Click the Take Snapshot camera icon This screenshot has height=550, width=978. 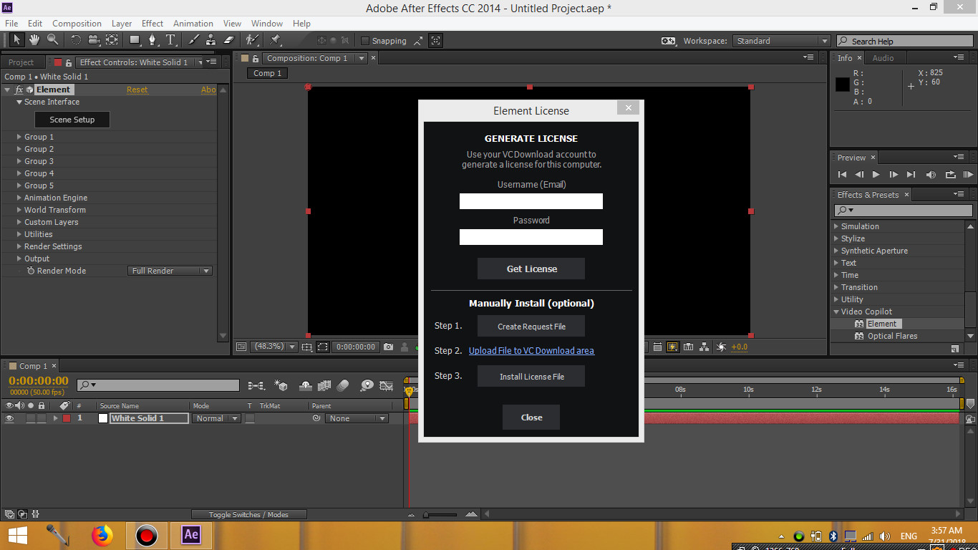(x=388, y=347)
